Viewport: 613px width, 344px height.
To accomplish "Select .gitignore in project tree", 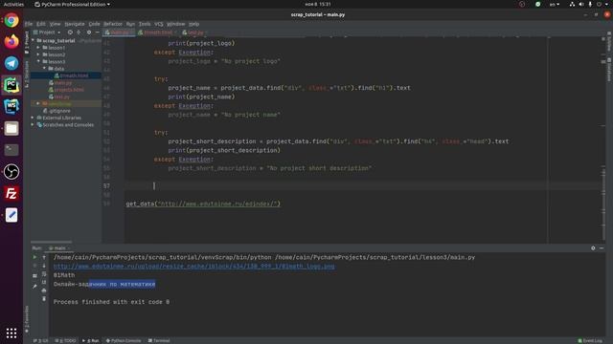I will tap(57, 111).
